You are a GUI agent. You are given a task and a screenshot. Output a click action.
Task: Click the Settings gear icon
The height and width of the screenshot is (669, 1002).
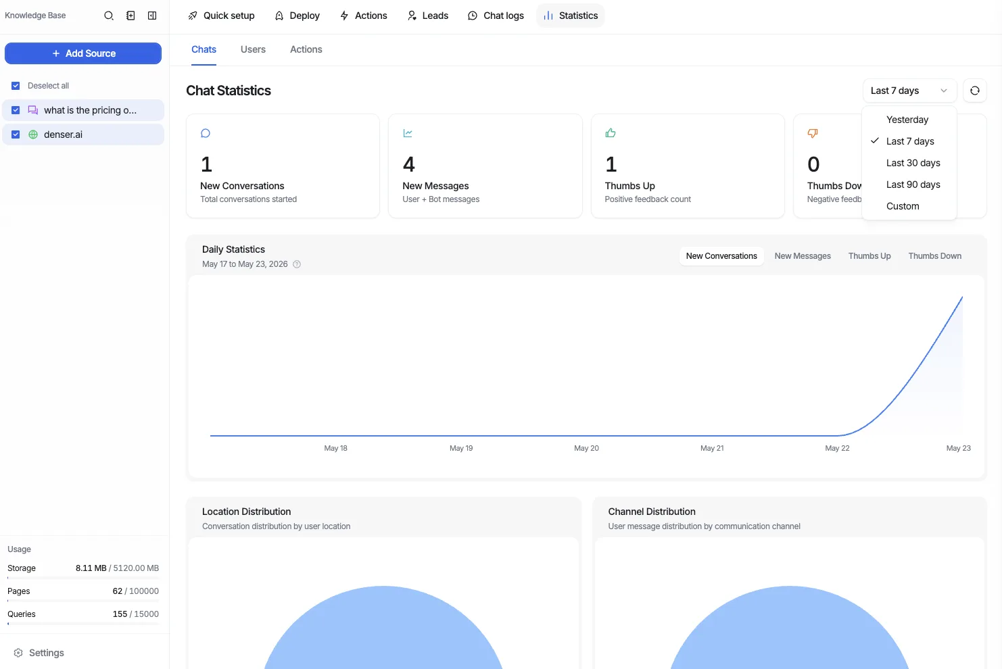[x=18, y=653]
